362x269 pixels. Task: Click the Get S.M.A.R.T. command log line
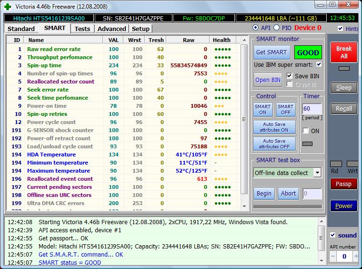(x=80, y=254)
